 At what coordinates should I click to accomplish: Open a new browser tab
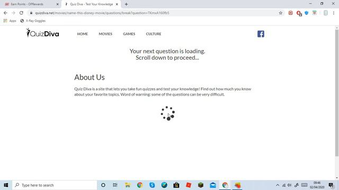[126, 4]
